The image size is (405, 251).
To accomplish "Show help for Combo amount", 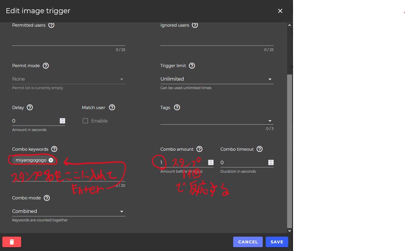I will click(199, 149).
